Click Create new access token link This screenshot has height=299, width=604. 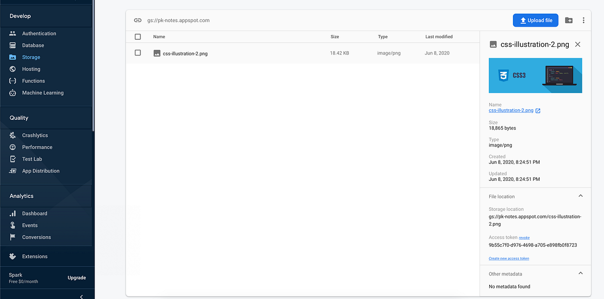509,259
